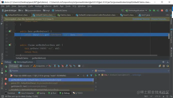
Task: Click the Rerun DemoApplication icon in Debug panel
Action: 6,66
